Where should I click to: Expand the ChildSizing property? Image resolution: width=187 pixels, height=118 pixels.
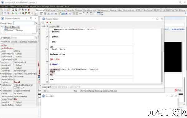click(1, 85)
